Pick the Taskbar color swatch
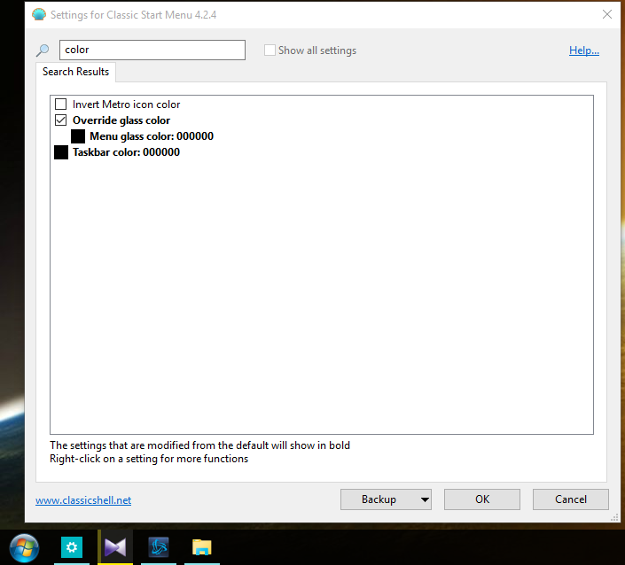This screenshot has width=625, height=565. [x=61, y=152]
